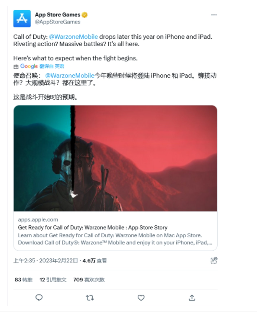Open @WarzoneMobile mention in English text
Image resolution: width=257 pixels, height=313 pixels.
click(x=73, y=37)
